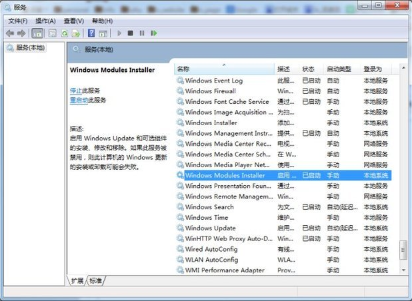This screenshot has width=412, height=301.
Task: Open the 查看(V) menu
Action: (73, 21)
